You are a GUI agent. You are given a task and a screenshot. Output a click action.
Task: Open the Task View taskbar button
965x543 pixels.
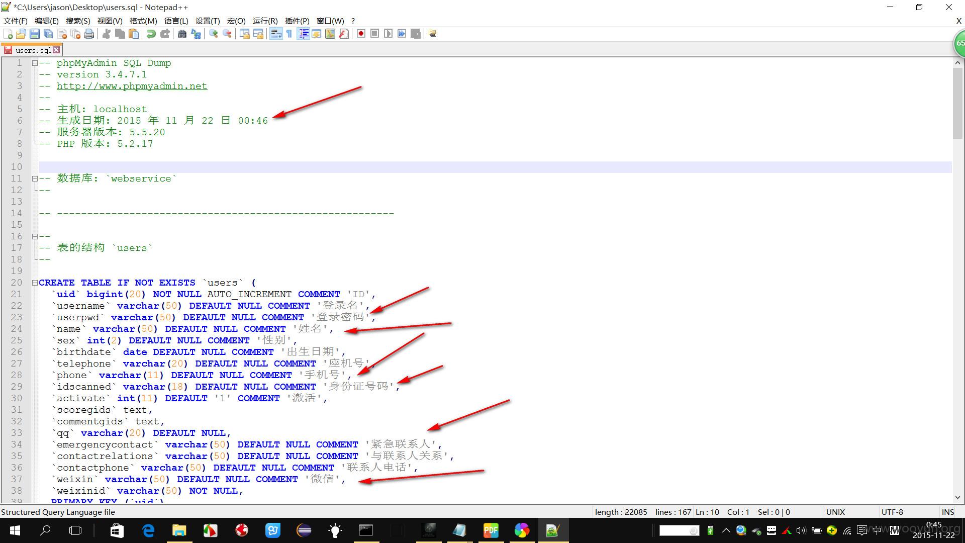tap(75, 530)
